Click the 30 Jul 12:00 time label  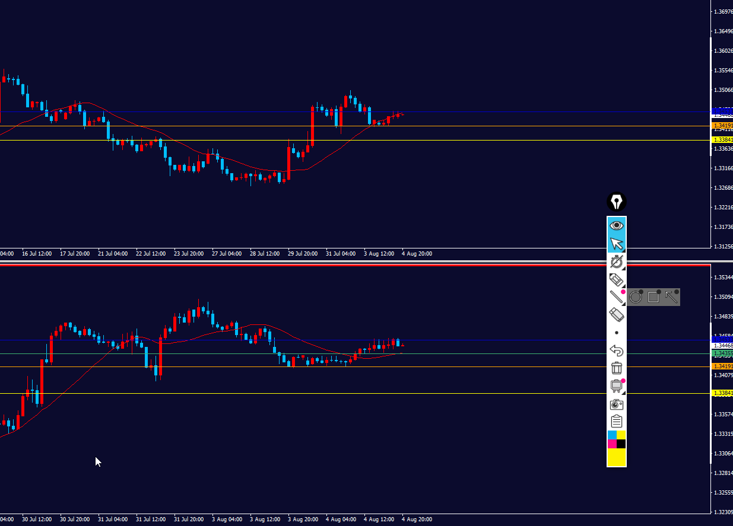[x=37, y=519]
